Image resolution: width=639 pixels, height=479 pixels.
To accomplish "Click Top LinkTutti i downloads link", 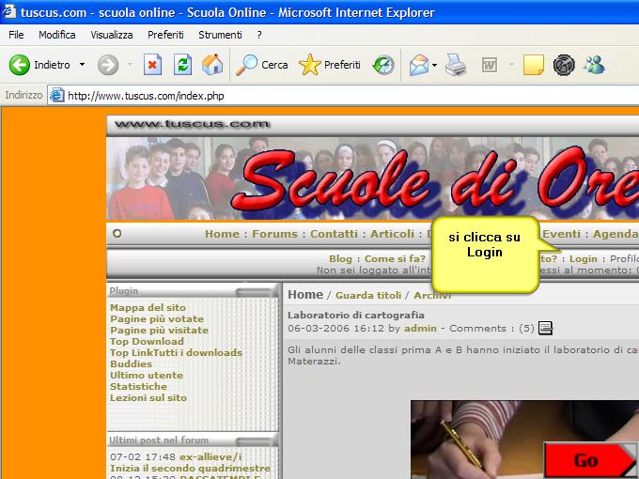I will 176,353.
